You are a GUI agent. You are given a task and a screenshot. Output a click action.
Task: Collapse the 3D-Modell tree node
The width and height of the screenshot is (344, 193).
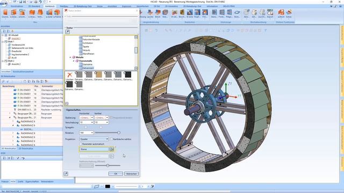[3, 35]
